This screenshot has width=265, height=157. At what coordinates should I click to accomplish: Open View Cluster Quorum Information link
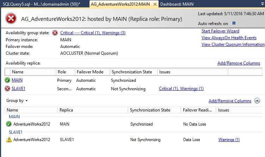(x=233, y=44)
